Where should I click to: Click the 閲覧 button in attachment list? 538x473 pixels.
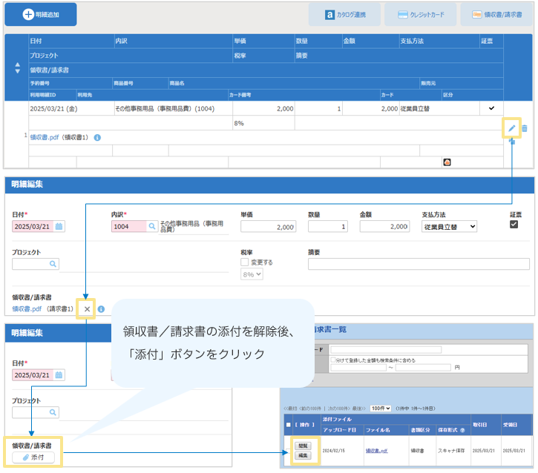[x=302, y=446]
